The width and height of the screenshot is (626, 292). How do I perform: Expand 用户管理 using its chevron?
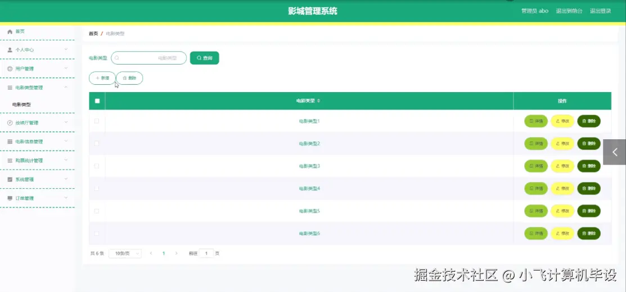click(x=66, y=68)
